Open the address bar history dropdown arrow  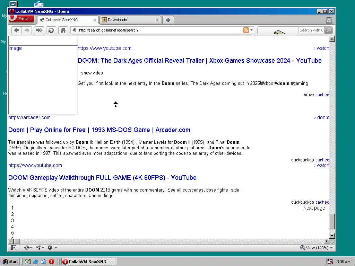251,30
